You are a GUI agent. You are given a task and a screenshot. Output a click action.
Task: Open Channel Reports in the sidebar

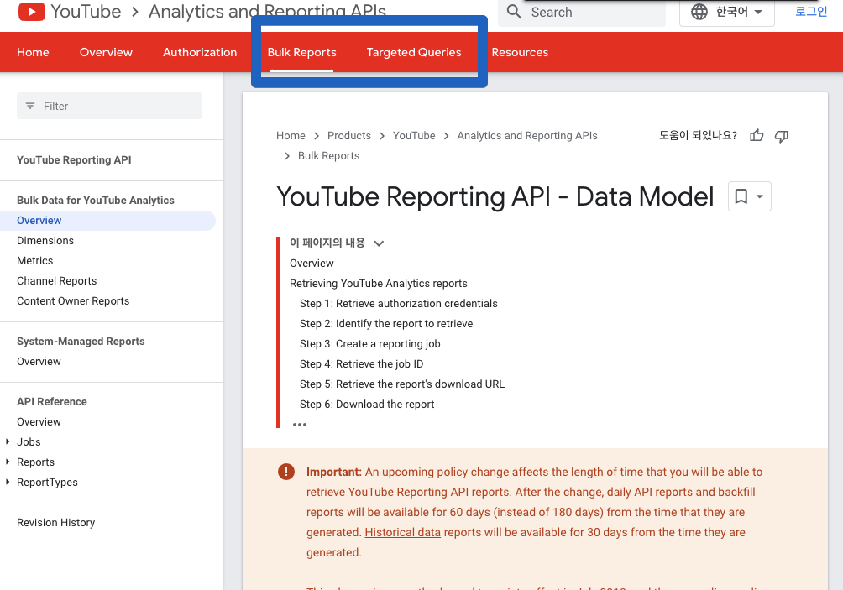click(x=56, y=281)
